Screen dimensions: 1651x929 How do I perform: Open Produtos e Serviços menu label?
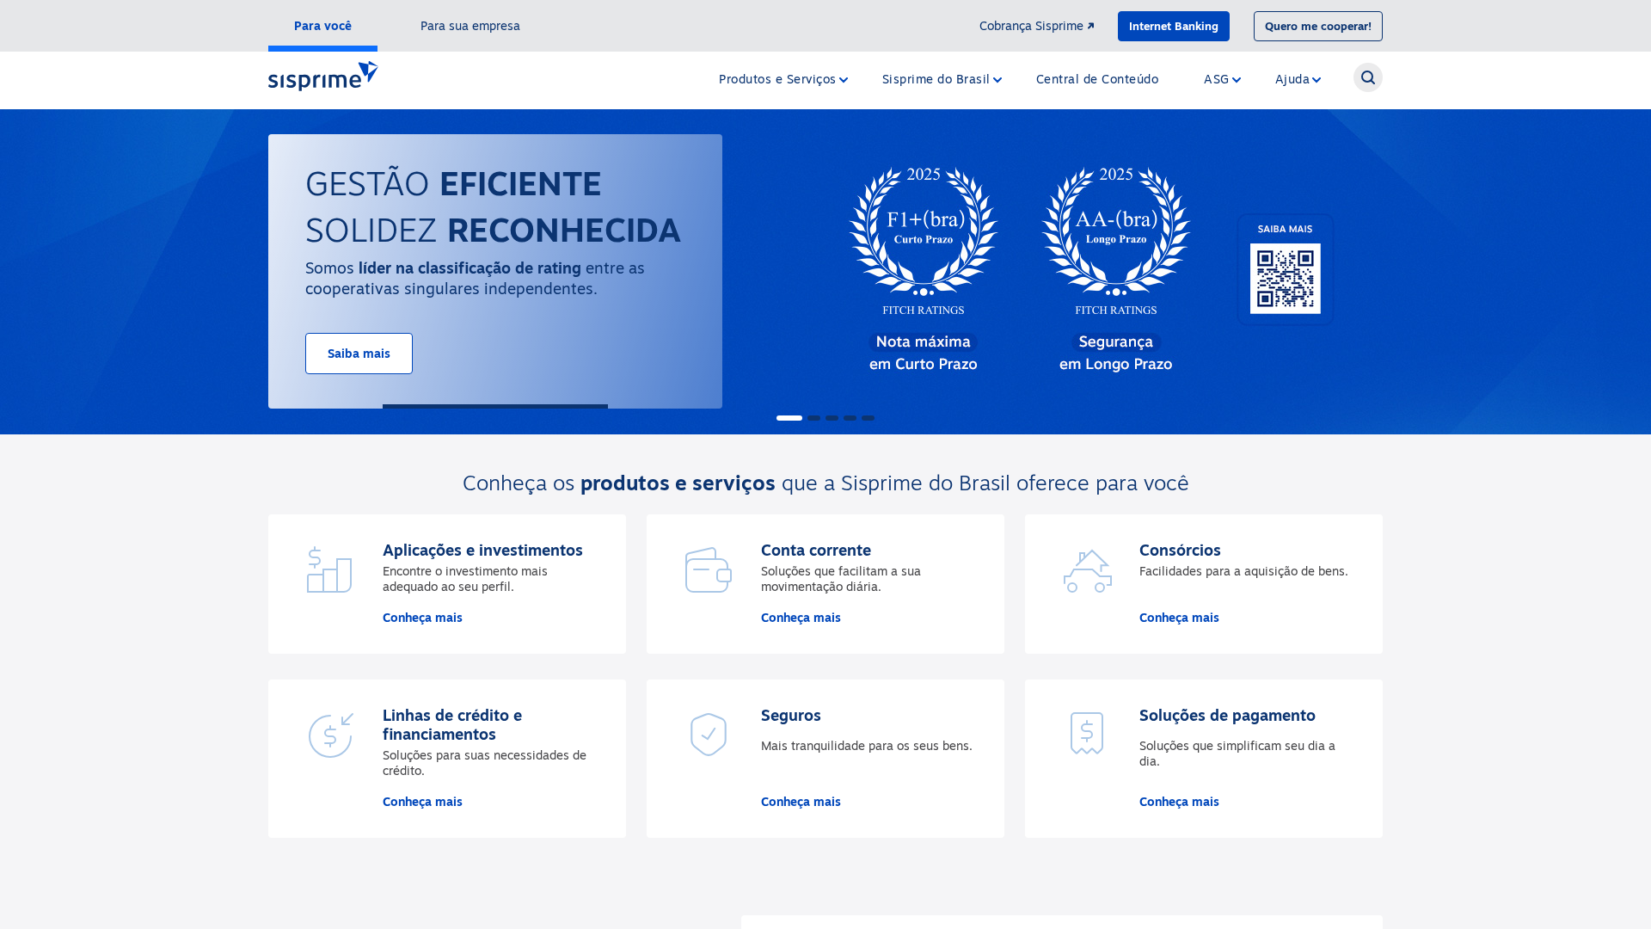click(776, 79)
